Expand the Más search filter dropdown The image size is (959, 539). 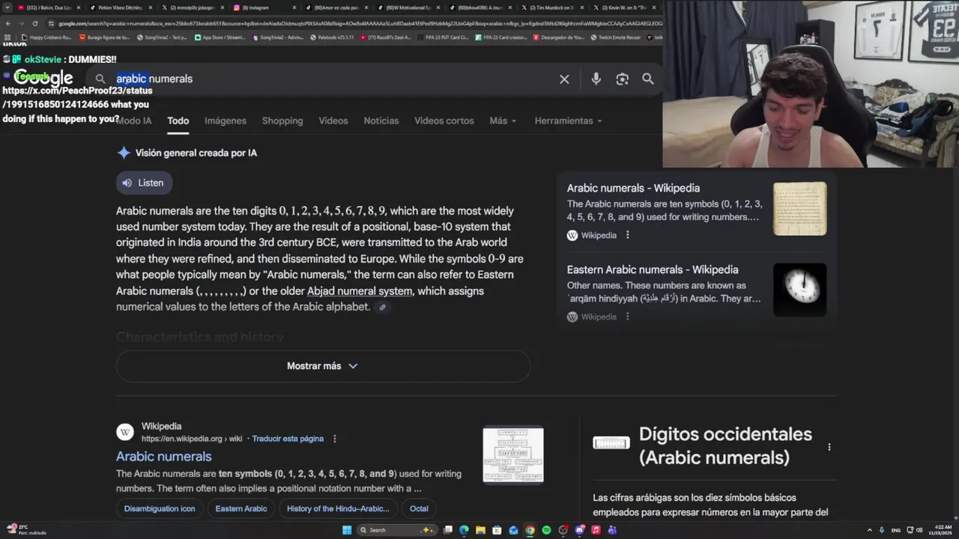(503, 121)
